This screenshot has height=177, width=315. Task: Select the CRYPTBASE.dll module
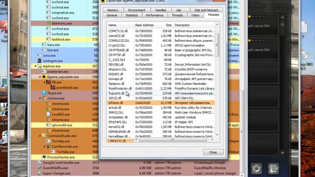[x=161, y=50]
